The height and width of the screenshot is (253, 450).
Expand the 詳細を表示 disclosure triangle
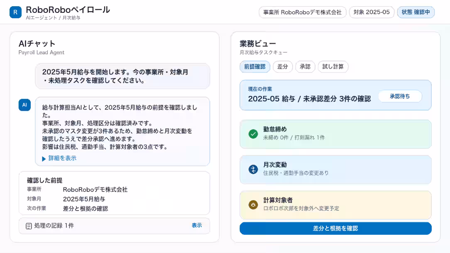[44, 158]
